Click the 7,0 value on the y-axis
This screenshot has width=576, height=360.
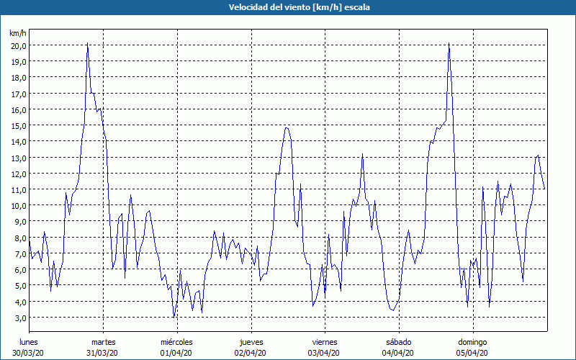pos(21,254)
